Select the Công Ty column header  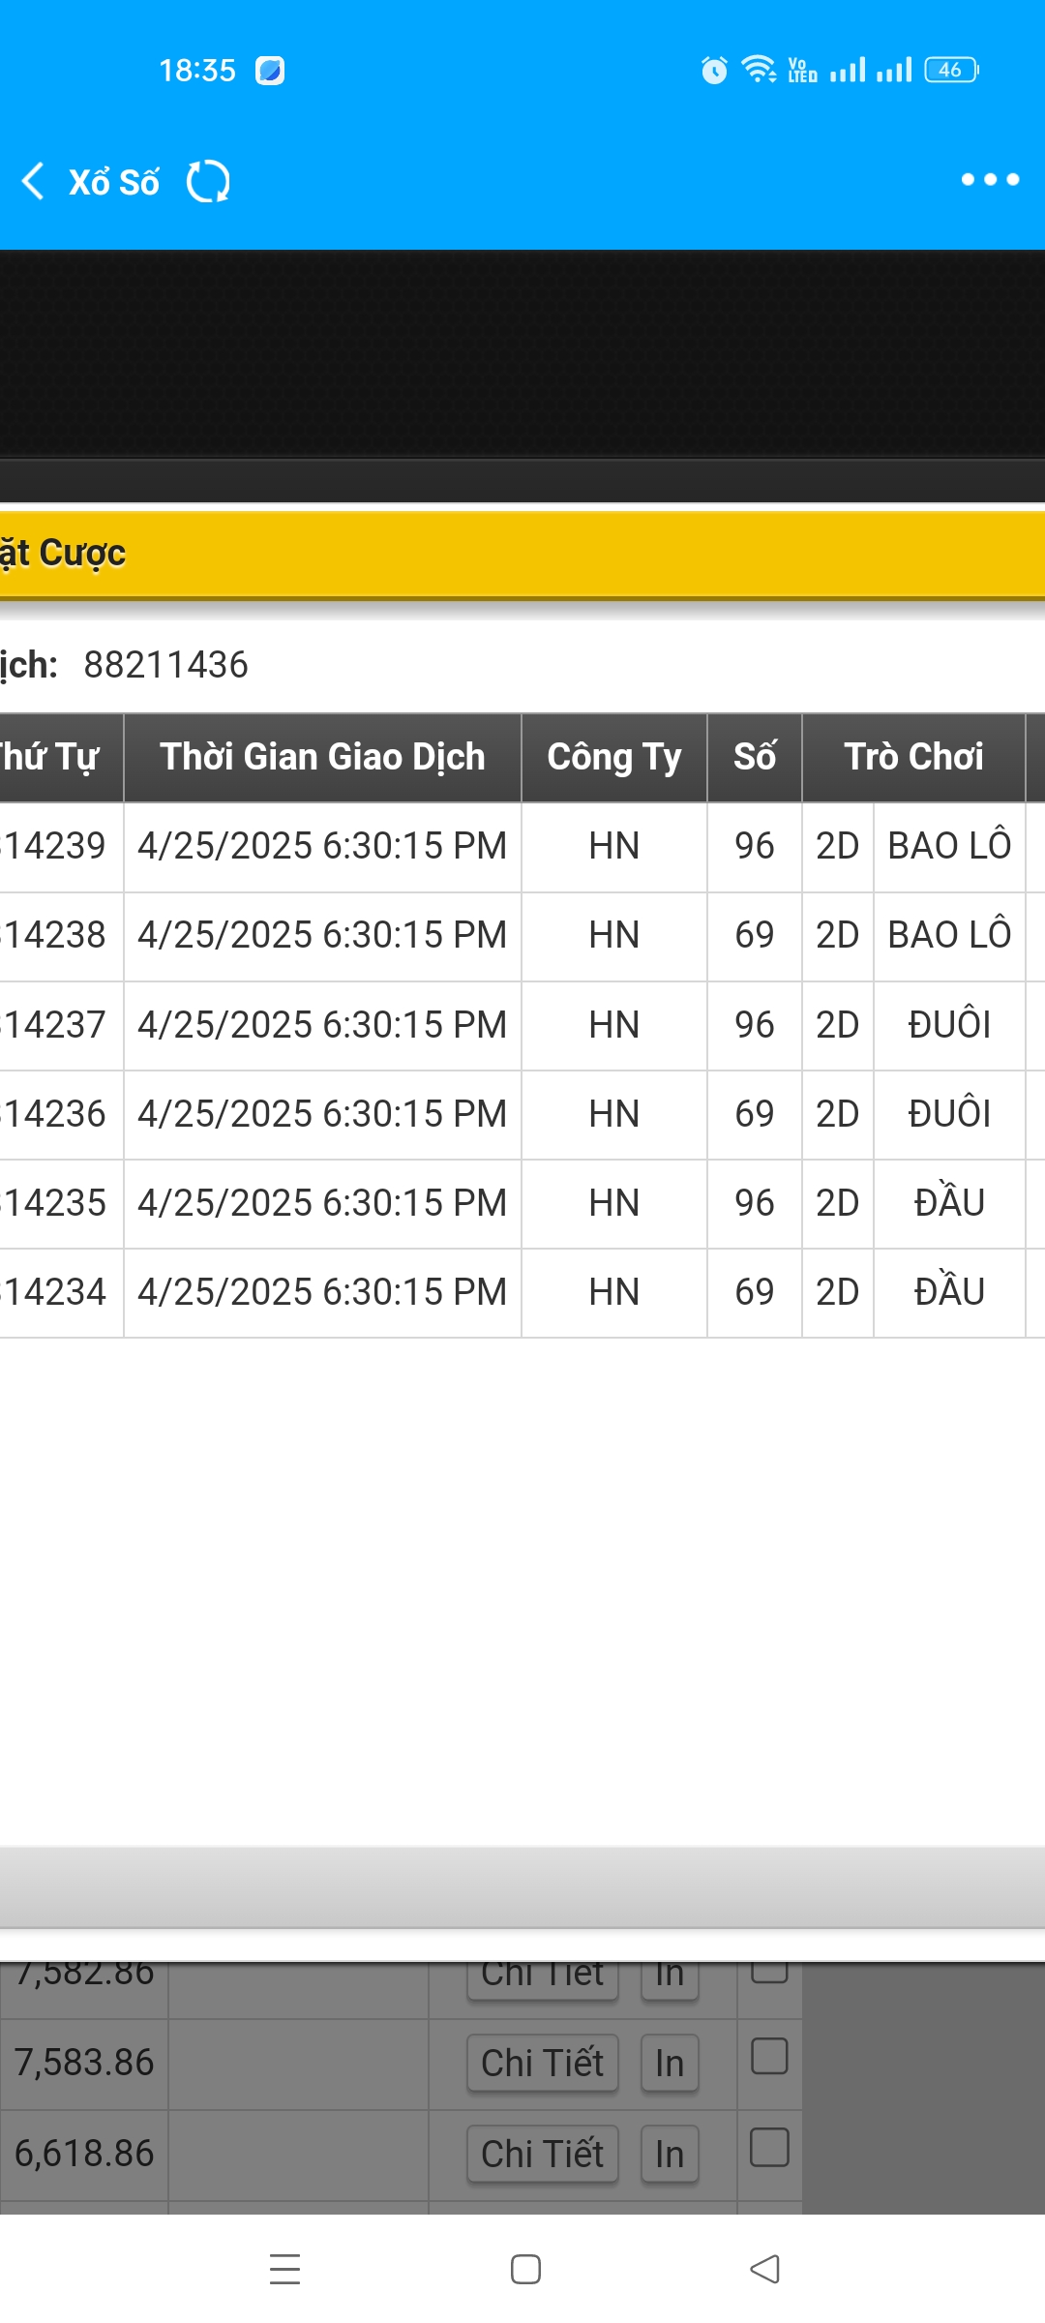(614, 757)
